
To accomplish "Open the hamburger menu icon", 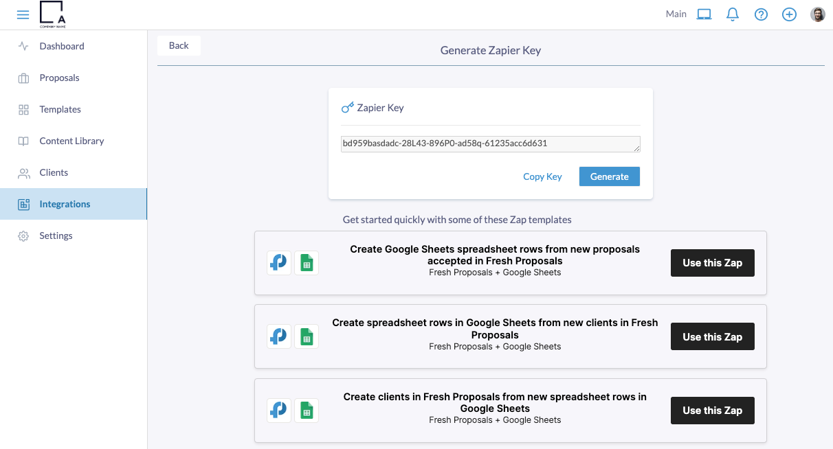I will [23, 14].
